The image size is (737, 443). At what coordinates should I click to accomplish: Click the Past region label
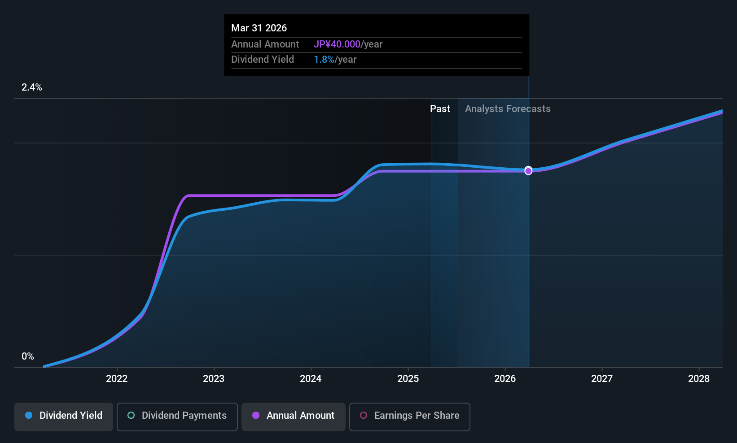click(440, 109)
